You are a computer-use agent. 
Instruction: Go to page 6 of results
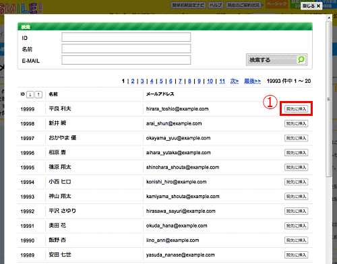[x=171, y=81]
